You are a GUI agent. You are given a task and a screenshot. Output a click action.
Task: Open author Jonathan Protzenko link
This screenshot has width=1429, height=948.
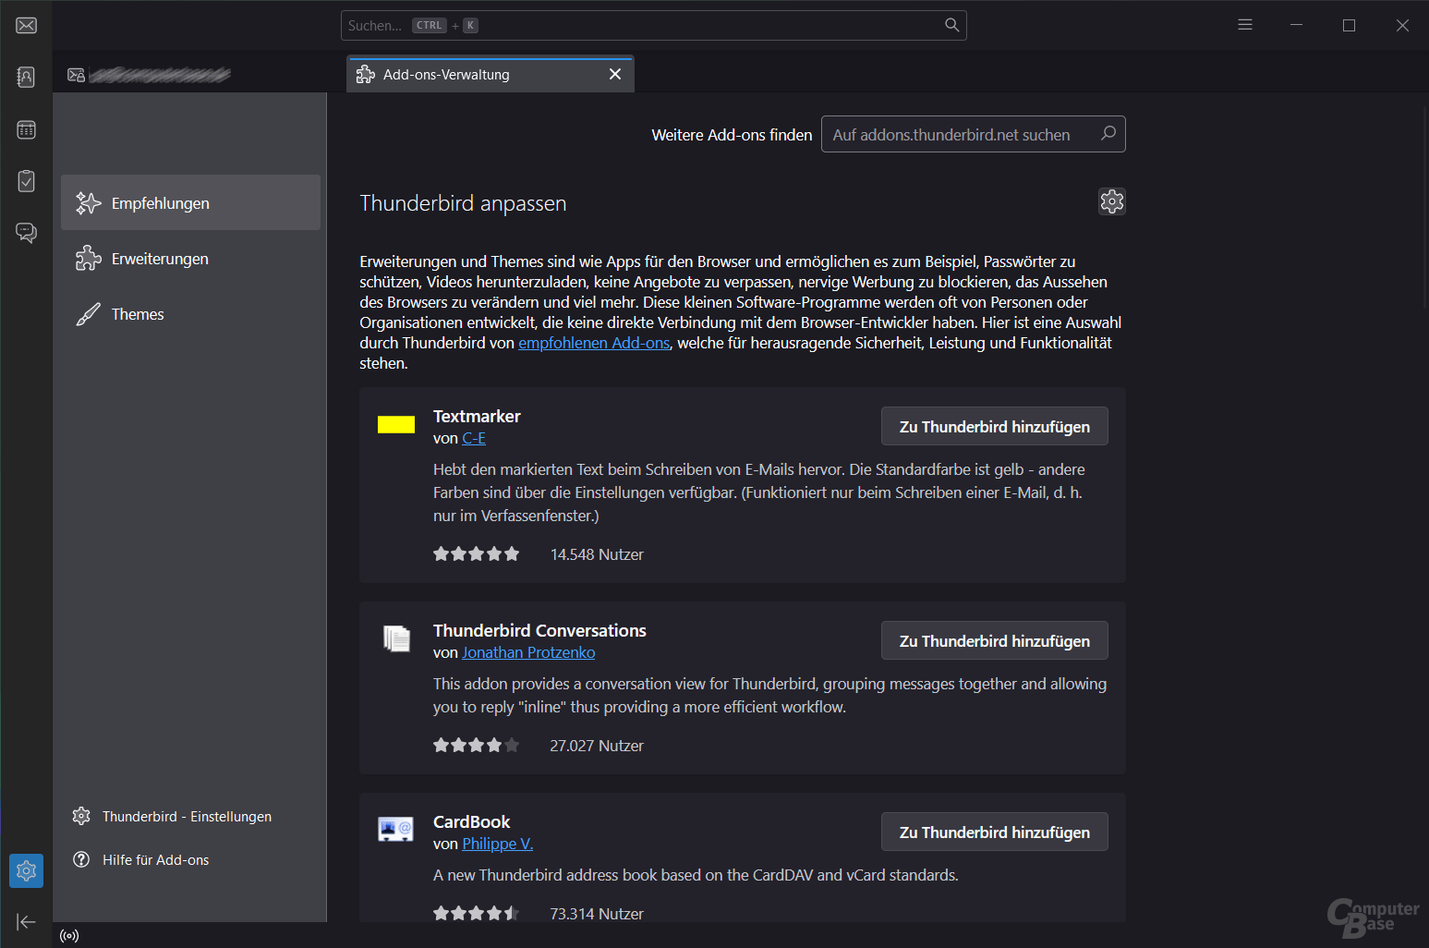[528, 652]
